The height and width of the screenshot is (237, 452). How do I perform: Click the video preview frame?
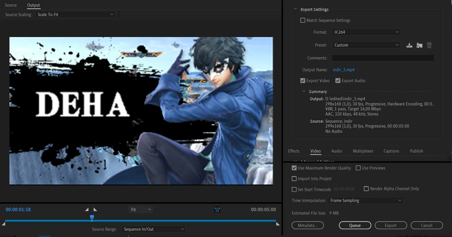click(141, 111)
